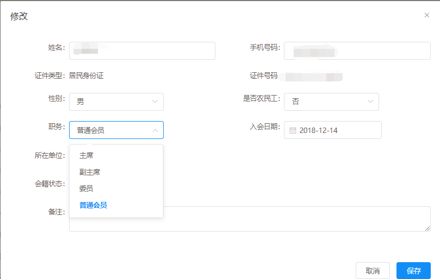Viewport: 440px width, 279px height.
Task: Click the calendar icon in 入会日期 field
Action: [x=293, y=130]
